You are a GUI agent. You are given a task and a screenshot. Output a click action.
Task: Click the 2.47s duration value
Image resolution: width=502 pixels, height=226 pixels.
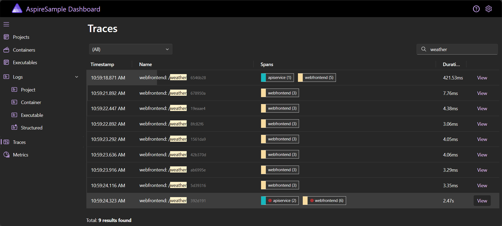(x=448, y=201)
